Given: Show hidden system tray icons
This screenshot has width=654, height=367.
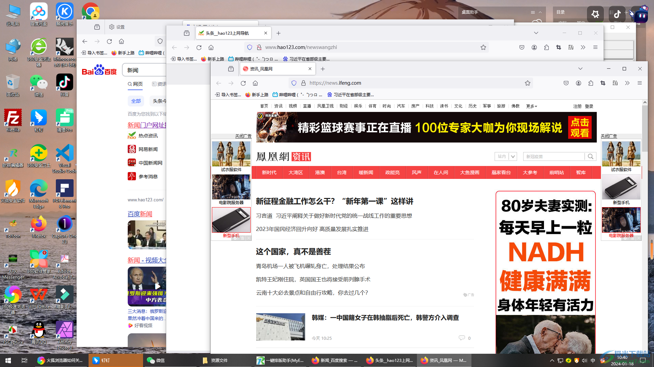Looking at the screenshot, I should 552,361.
